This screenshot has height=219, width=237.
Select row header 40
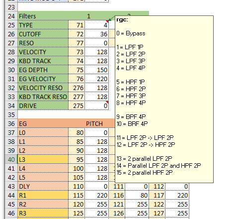pos(11,160)
